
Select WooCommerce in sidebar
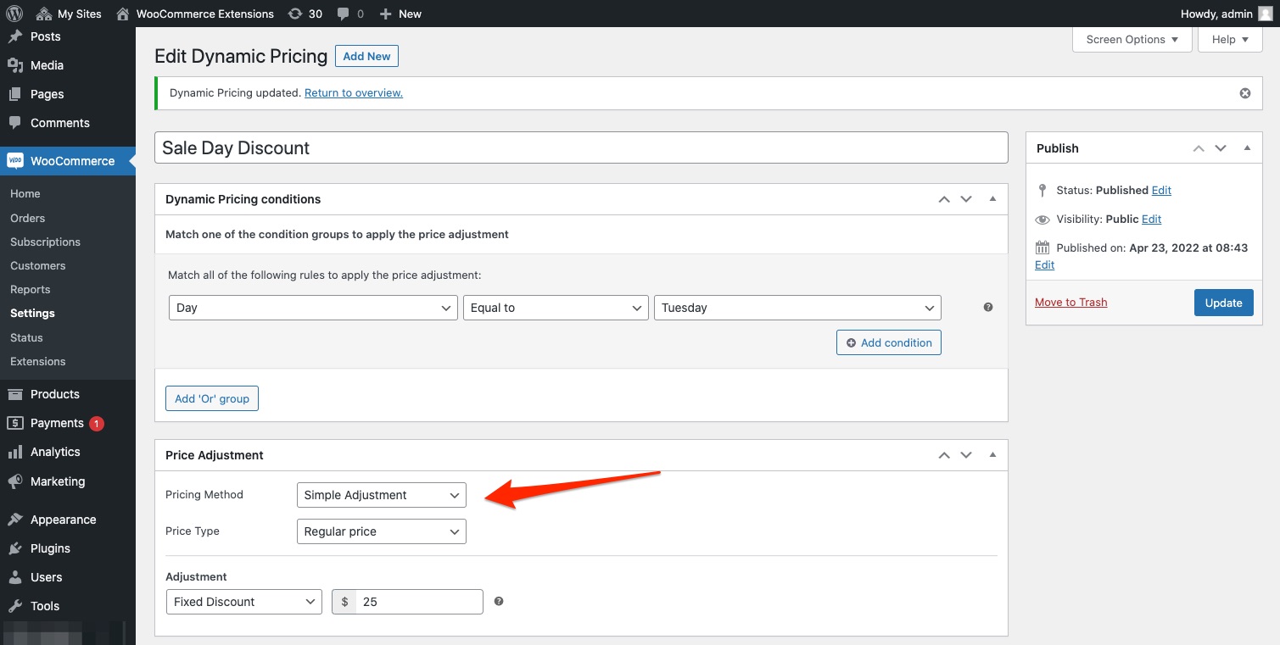[x=68, y=161]
